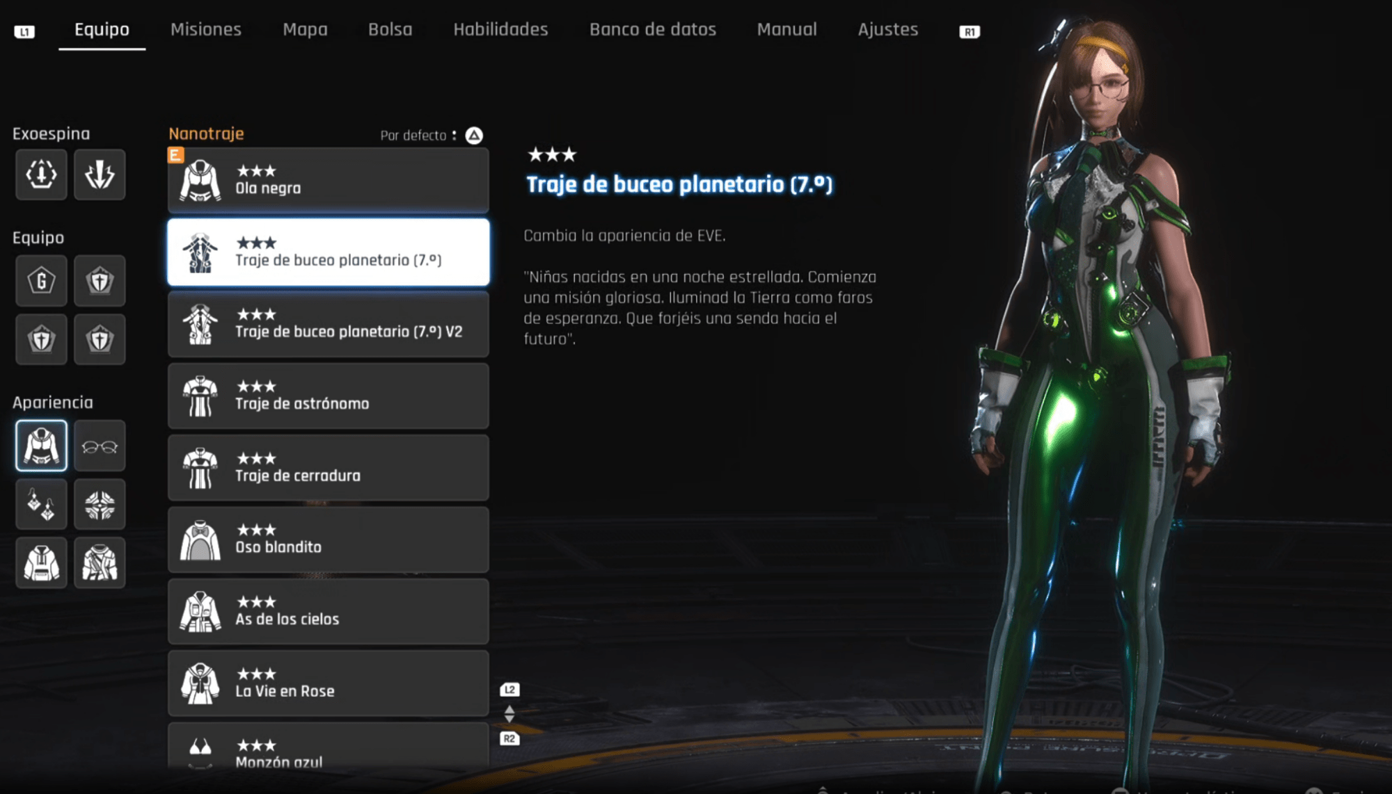
Task: Go to the Banco de datos tab
Action: [653, 29]
